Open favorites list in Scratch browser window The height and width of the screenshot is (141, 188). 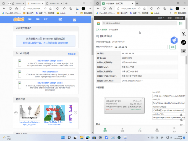[64, 9]
